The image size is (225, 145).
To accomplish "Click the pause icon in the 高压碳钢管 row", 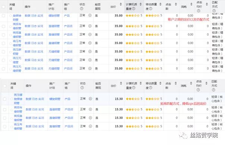I will (90, 51).
